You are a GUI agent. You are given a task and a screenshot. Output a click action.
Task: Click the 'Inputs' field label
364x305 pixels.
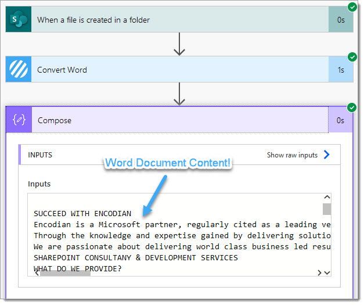[39, 184]
